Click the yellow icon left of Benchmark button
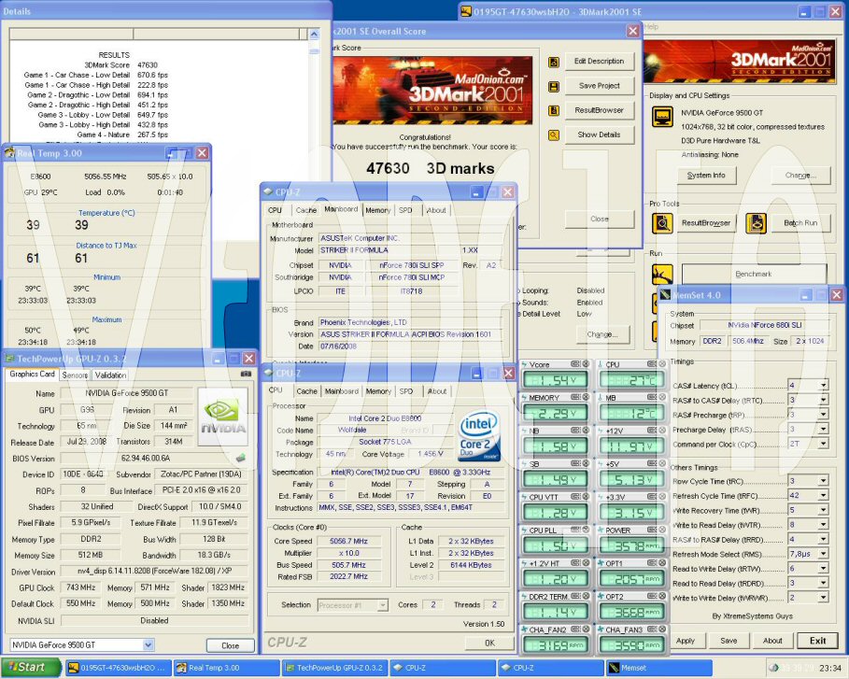Screen dimensions: 849x679 [x=662, y=274]
